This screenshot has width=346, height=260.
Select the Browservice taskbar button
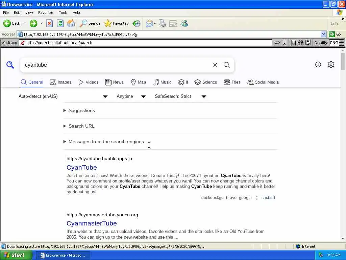[x=63, y=255]
